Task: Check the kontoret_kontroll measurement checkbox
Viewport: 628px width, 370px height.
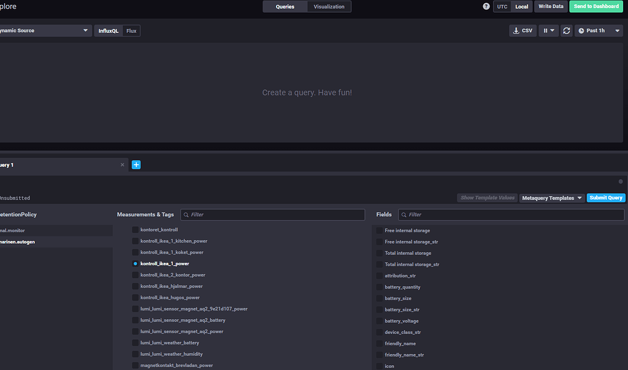Action: [x=134, y=230]
